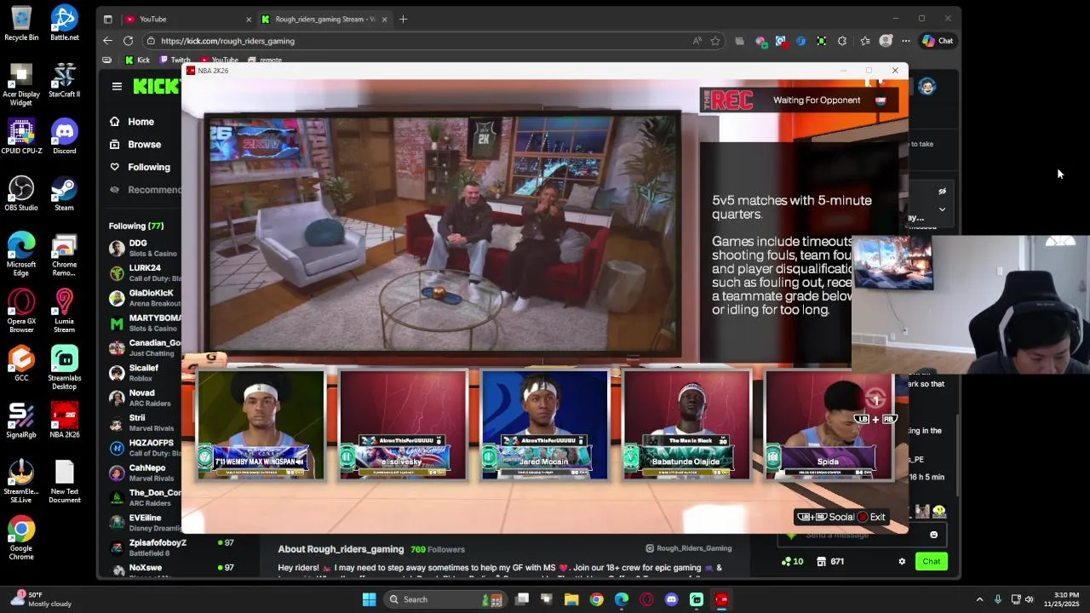Screen dimensions: 1090x613
Task: Open Acer Display Widget shortcut
Action: (x=21, y=84)
